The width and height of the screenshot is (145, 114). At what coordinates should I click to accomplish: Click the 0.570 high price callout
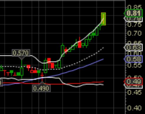tap(21, 53)
